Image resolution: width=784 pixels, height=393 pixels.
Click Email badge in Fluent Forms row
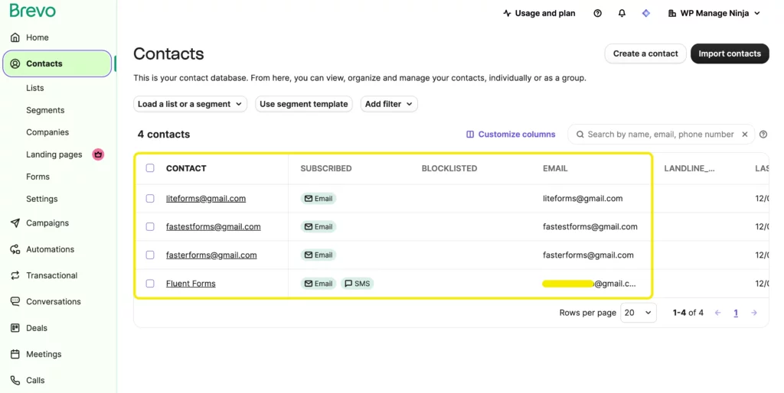318,283
